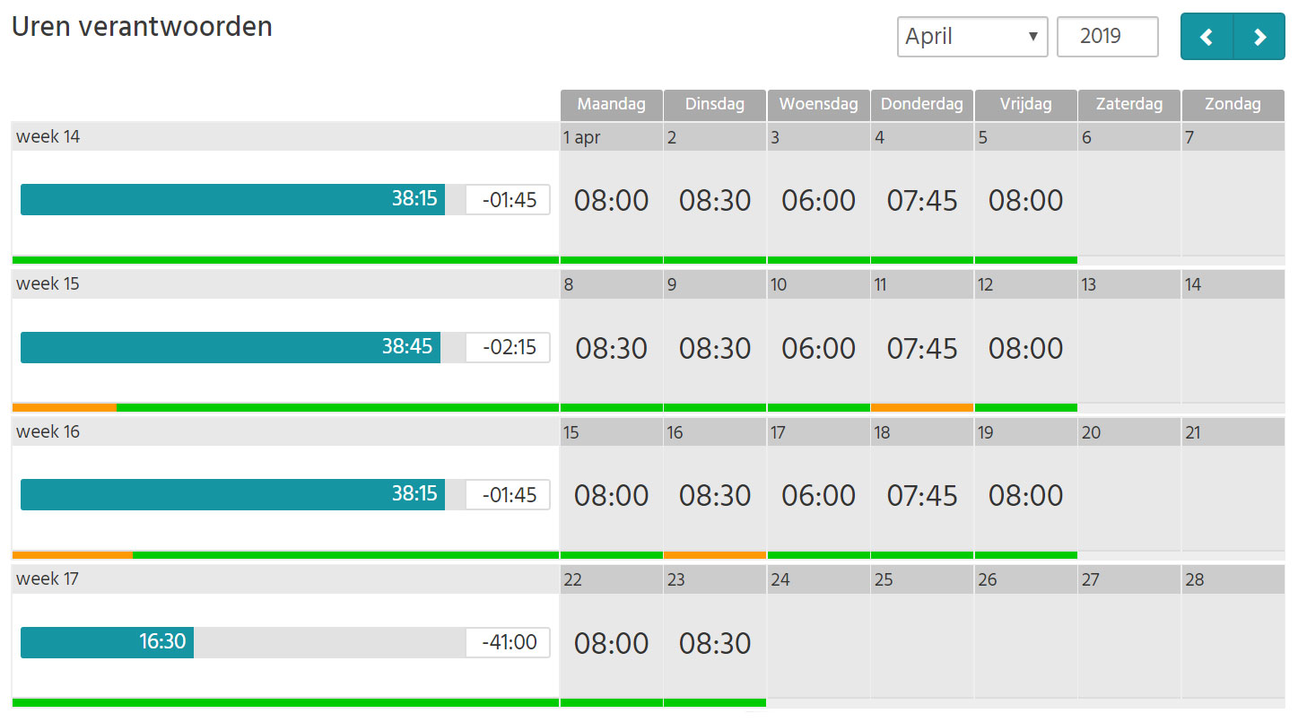1298x722 pixels.
Task: Click the -02:15 balance in week 15
Action: click(x=509, y=347)
